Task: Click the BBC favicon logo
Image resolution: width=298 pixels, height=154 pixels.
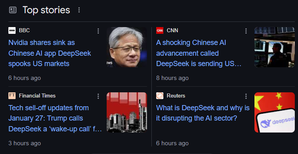Action: pos(12,30)
